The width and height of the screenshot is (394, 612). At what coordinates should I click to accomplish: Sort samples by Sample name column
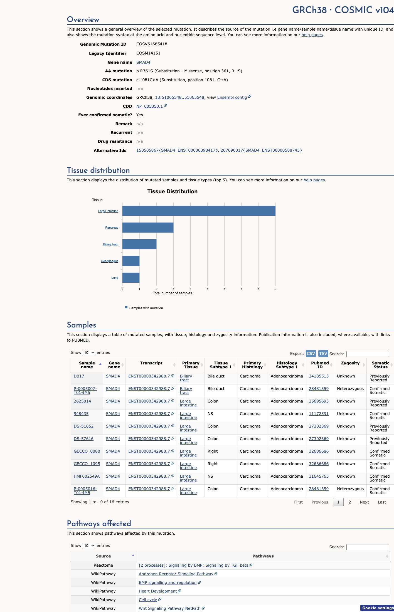(x=87, y=365)
